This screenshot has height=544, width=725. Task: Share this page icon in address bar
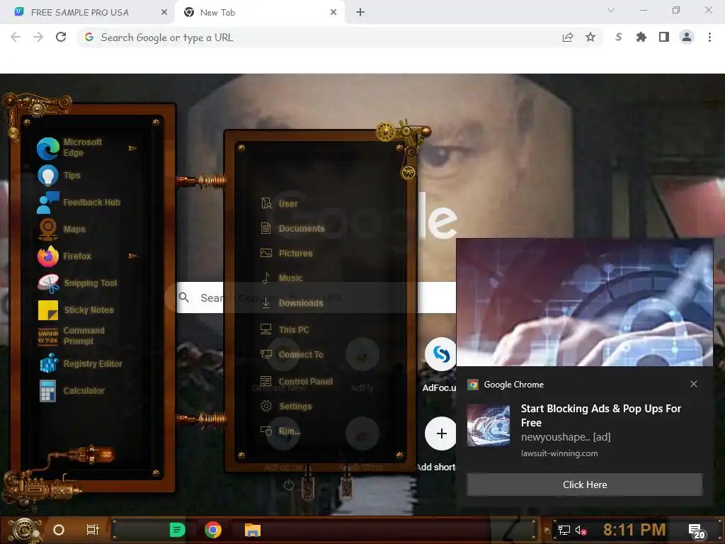(568, 38)
